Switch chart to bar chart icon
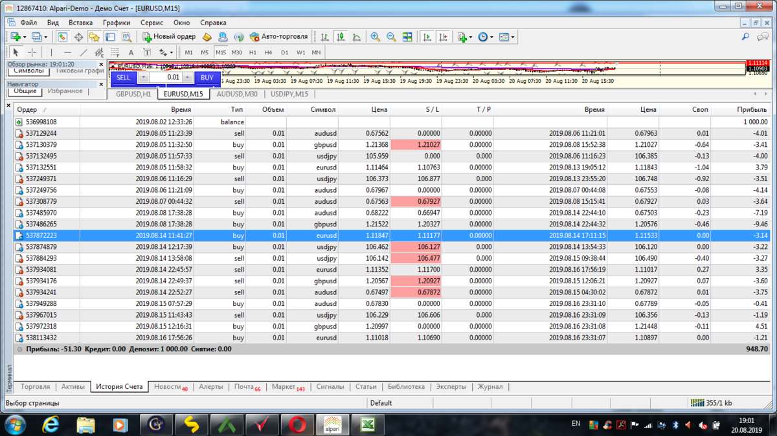The image size is (777, 436). click(x=324, y=37)
